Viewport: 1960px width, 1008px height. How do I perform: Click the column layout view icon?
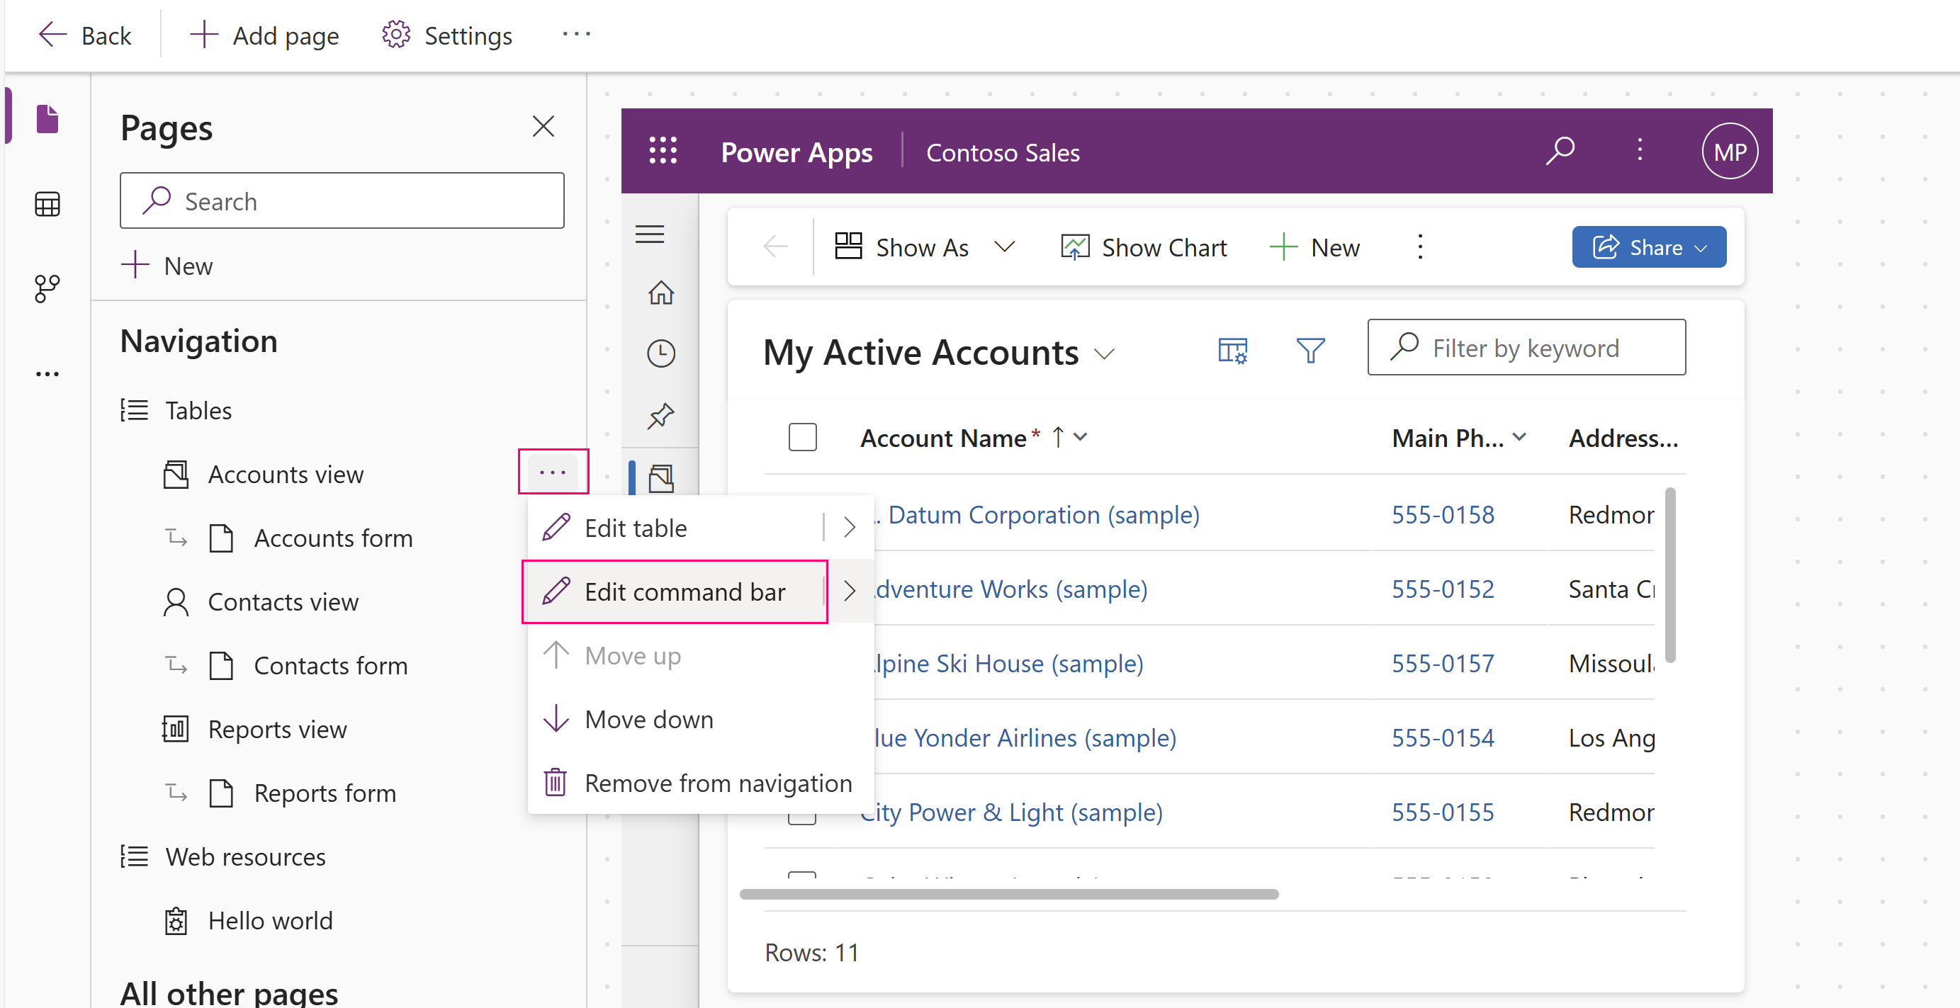pyautogui.click(x=1232, y=350)
